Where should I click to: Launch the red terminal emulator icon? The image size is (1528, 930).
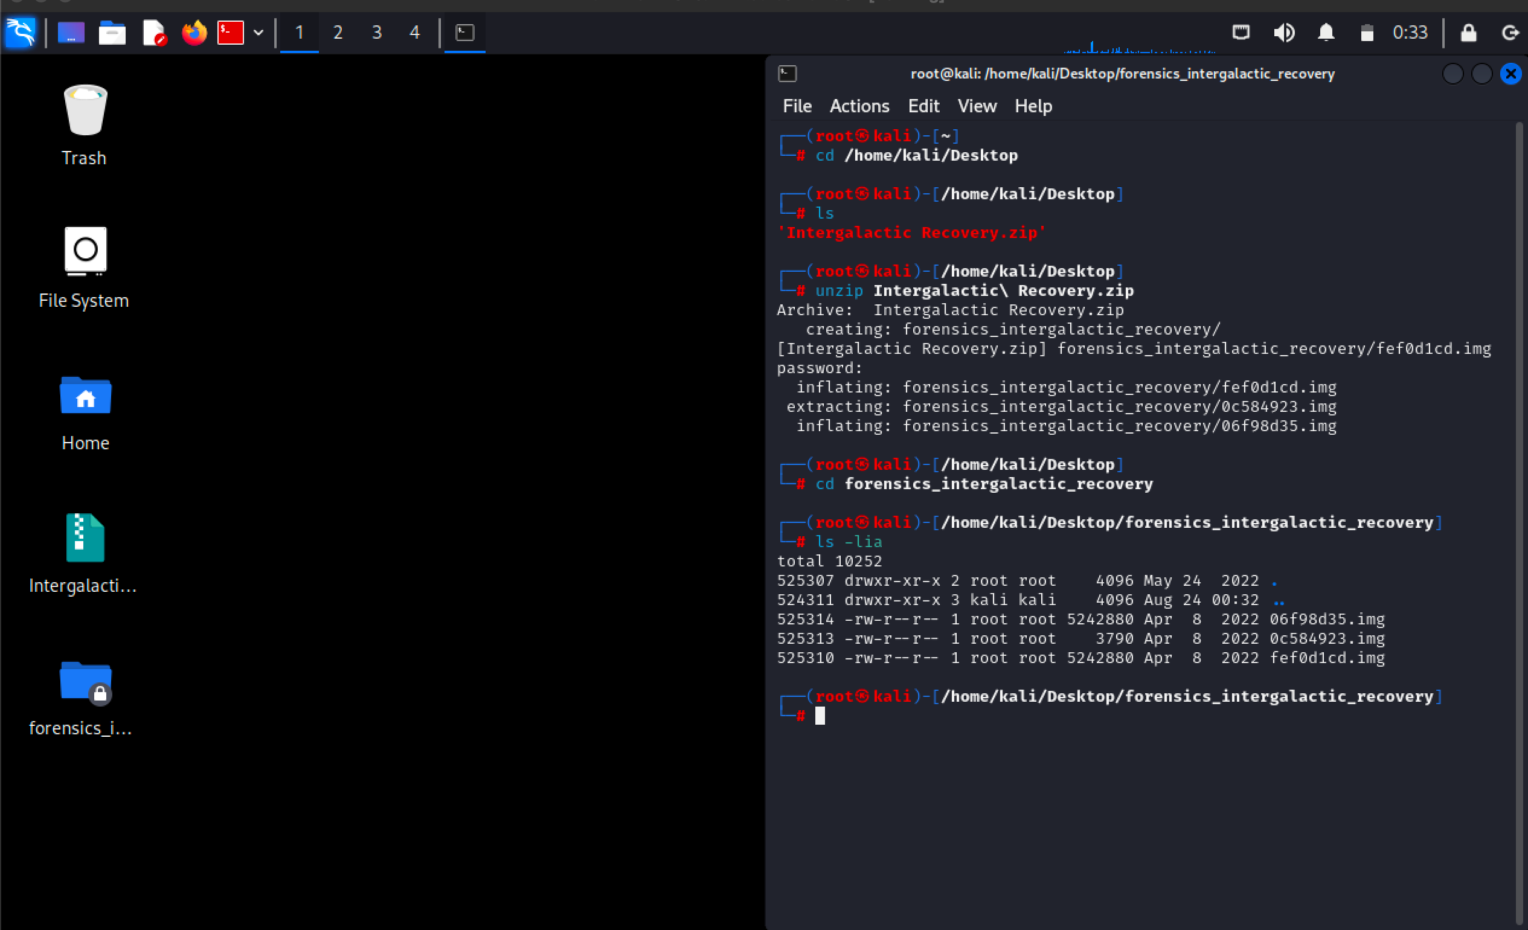tap(230, 32)
